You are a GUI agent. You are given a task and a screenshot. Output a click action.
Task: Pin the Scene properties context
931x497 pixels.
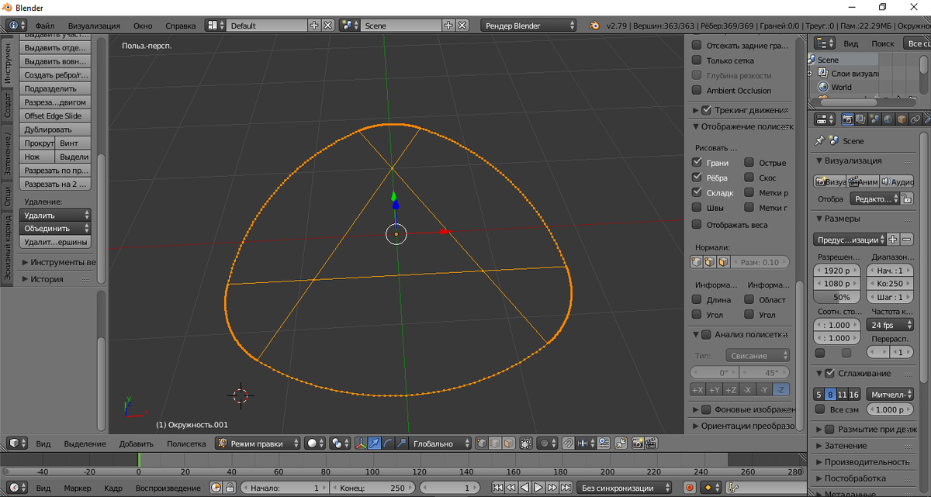click(x=819, y=141)
